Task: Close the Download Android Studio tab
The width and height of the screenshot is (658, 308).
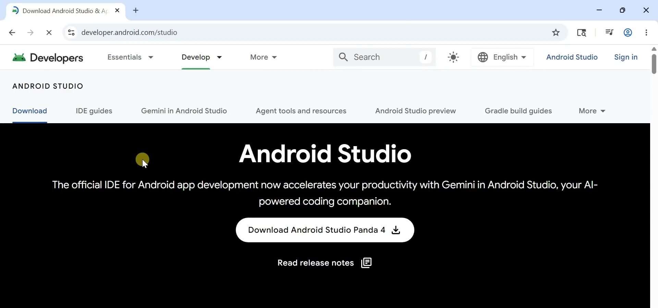Action: 117,11
